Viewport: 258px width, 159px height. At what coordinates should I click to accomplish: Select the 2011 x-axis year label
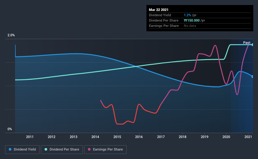tap(30, 137)
